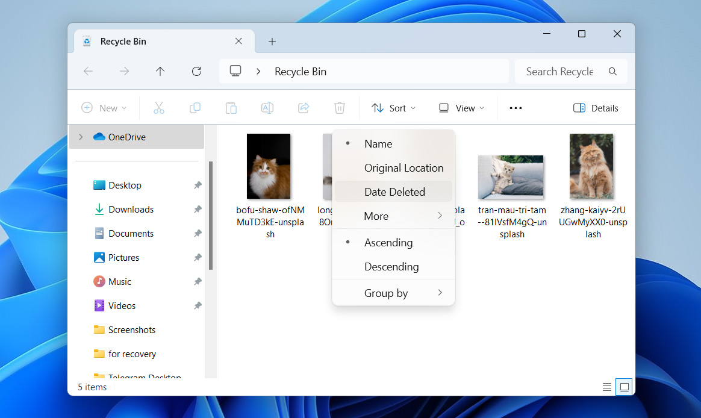Click the search magnifier icon

pyautogui.click(x=612, y=71)
